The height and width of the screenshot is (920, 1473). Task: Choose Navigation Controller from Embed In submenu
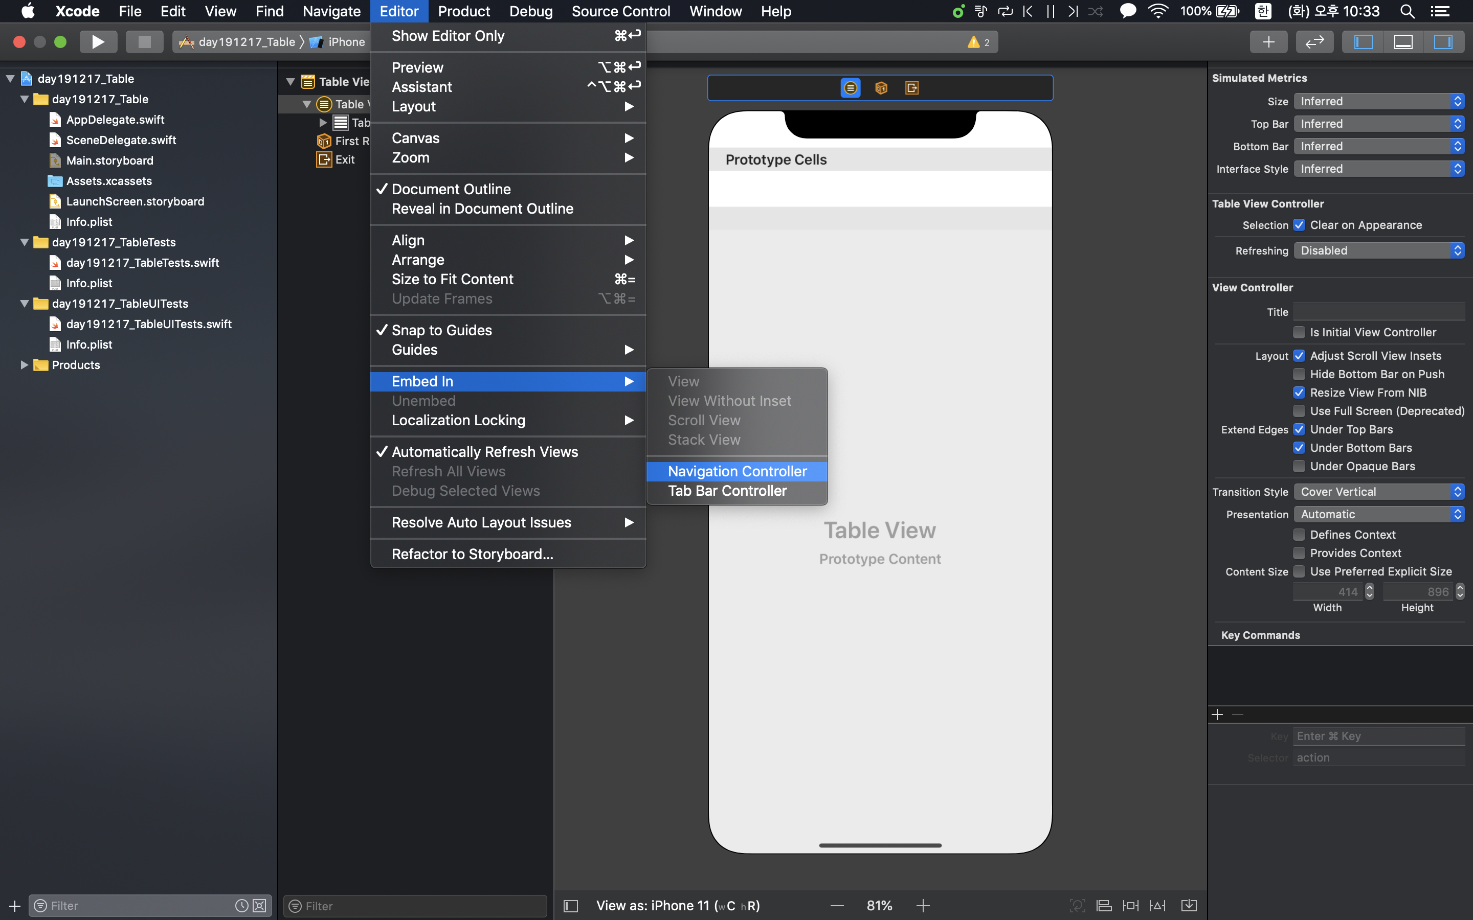tap(736, 472)
